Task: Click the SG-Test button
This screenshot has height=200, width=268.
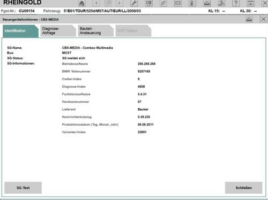Action: pos(23,188)
